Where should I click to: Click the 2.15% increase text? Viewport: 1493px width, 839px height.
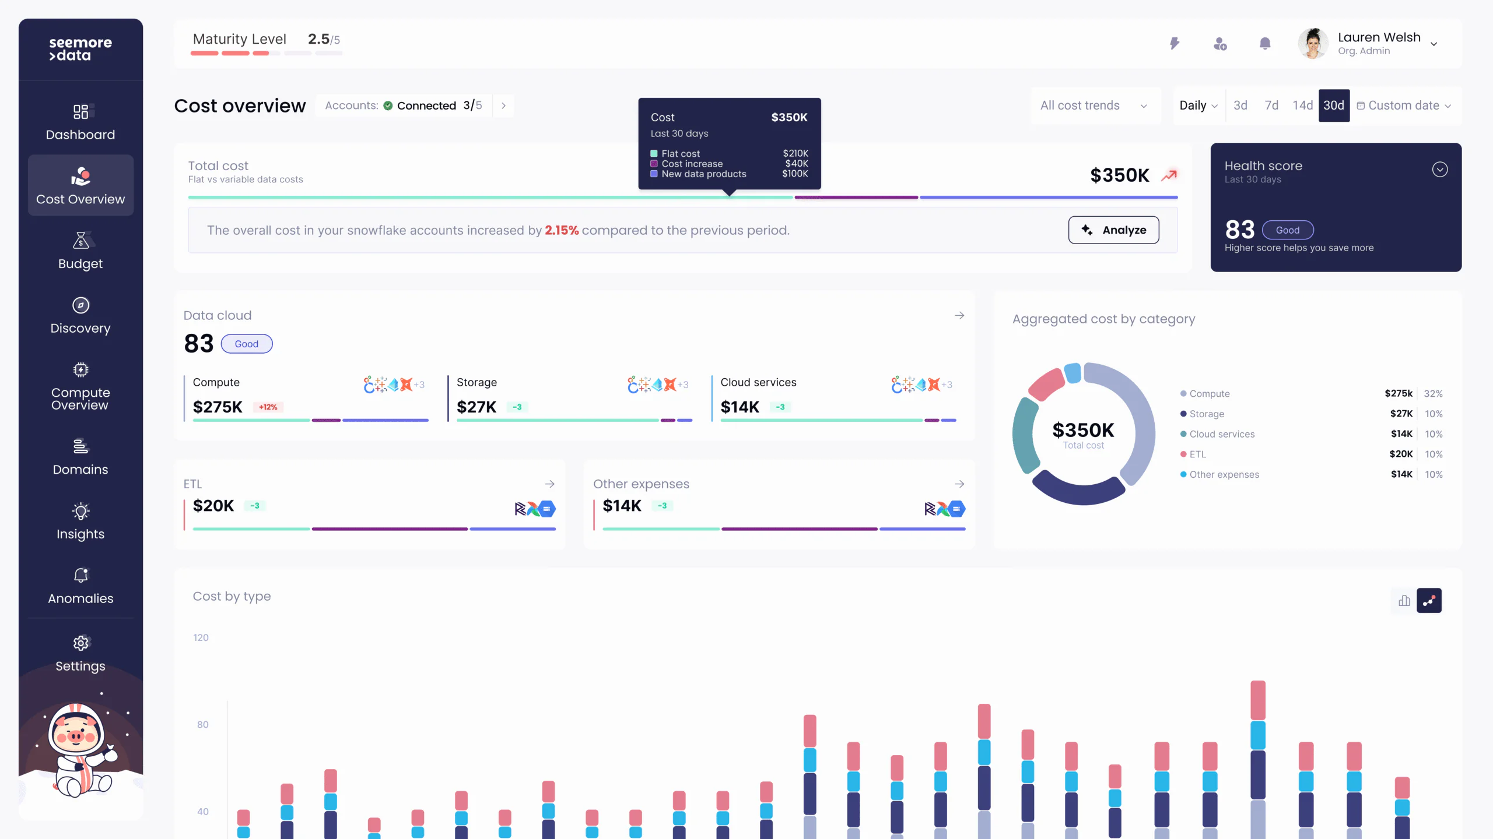[562, 231]
